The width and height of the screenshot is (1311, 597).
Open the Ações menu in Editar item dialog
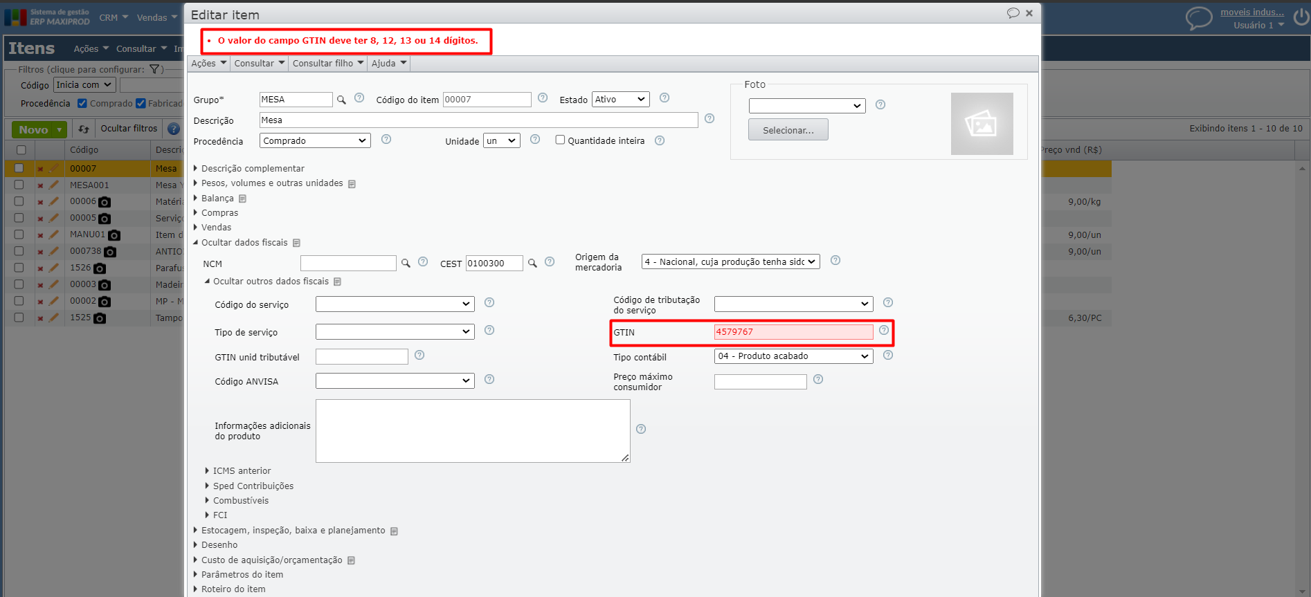point(208,64)
